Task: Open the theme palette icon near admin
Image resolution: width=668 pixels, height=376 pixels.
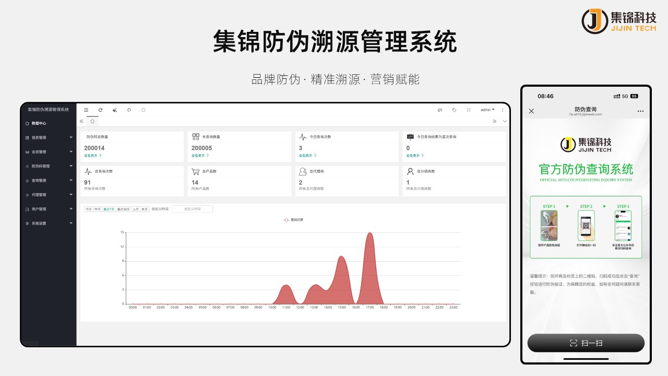Action: point(440,110)
